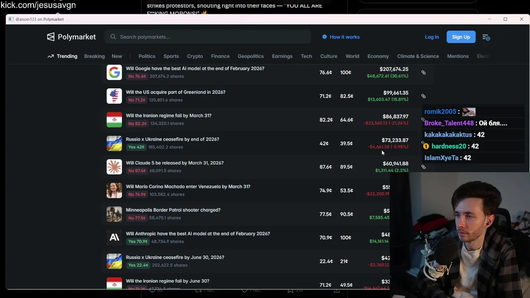The height and width of the screenshot is (298, 530).
Task: Open Russia x Ukraine ceasefire by June 30
Action: (x=175, y=257)
